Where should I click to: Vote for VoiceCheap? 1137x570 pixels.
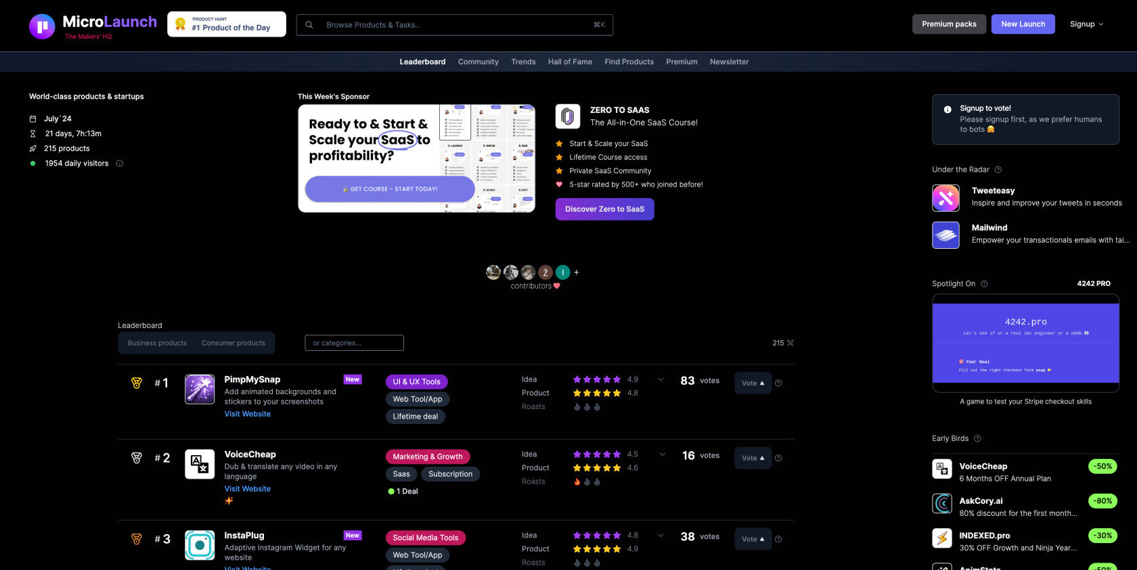[x=753, y=458]
